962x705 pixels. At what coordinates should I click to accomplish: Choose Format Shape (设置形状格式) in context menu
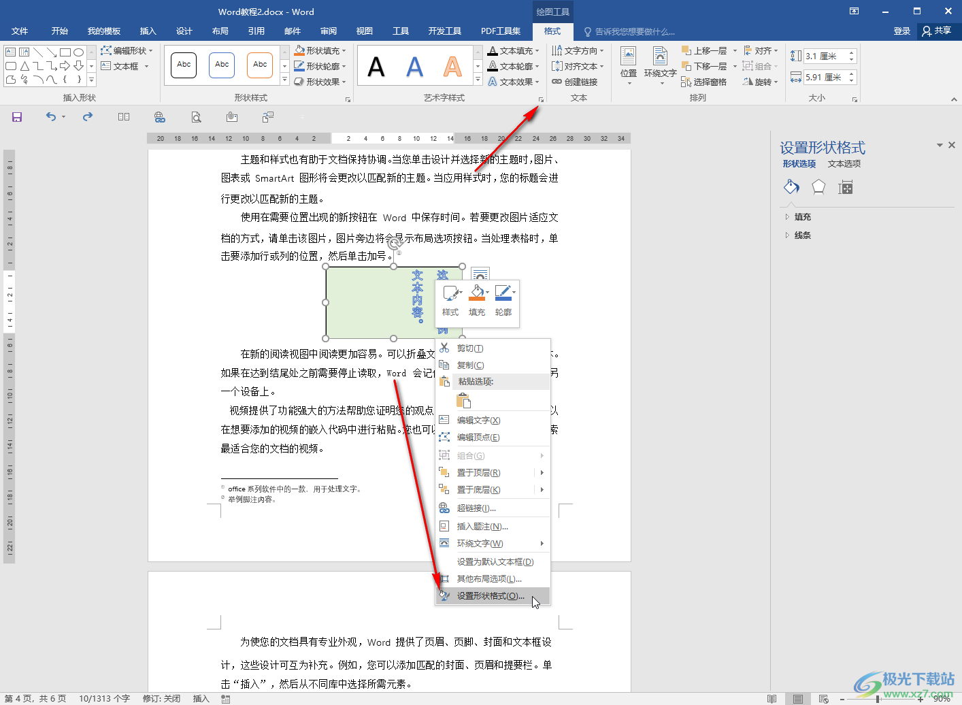[x=493, y=596]
